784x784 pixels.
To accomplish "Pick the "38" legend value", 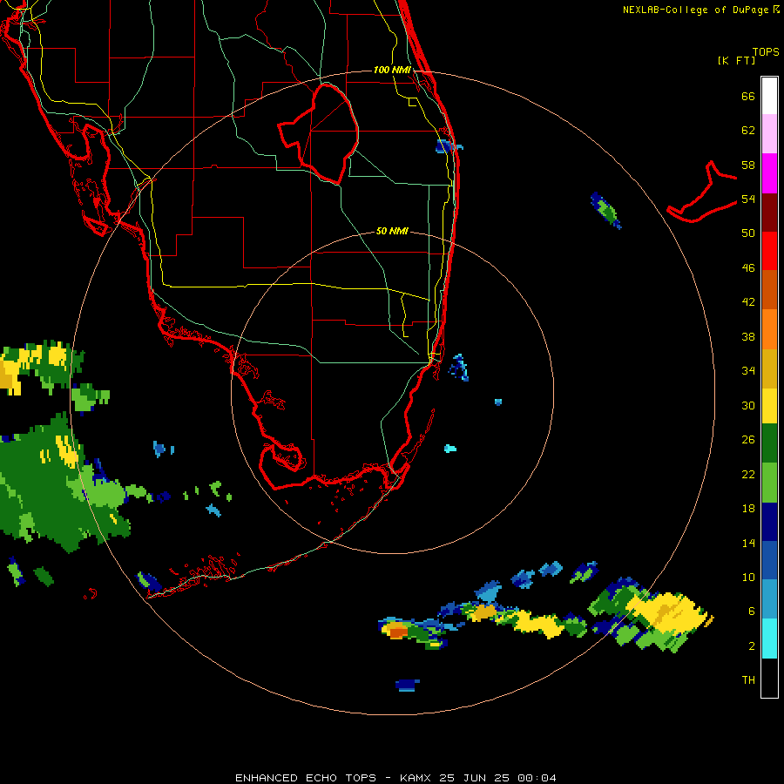I will point(748,336).
